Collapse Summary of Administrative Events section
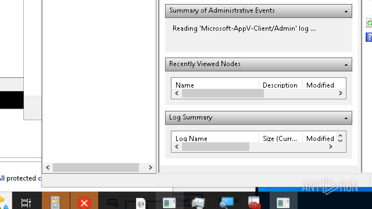Viewport: 372px width, 209px height. tap(346, 11)
